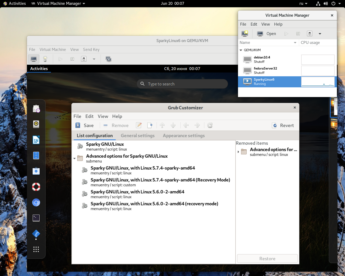Select the running SparkyLinux6 machine
This screenshot has height=276, width=345.
tap(287, 82)
